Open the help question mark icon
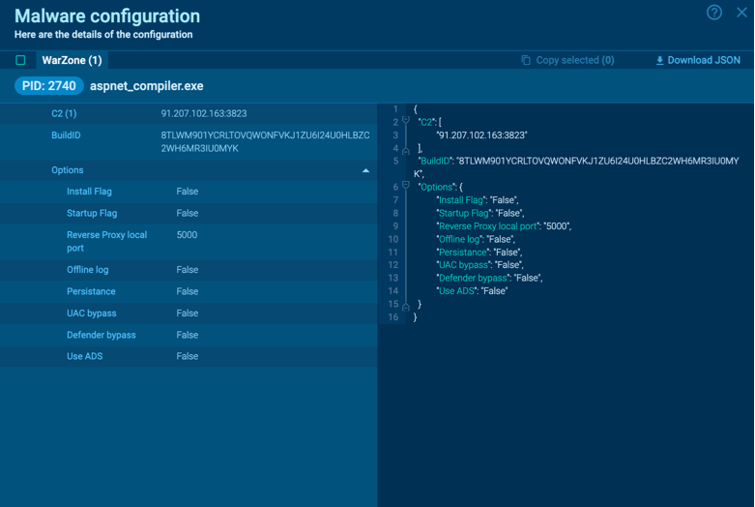The image size is (755, 507). 714,13
